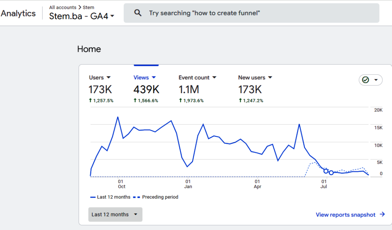Expand the Users metric dropdown arrow

108,77
